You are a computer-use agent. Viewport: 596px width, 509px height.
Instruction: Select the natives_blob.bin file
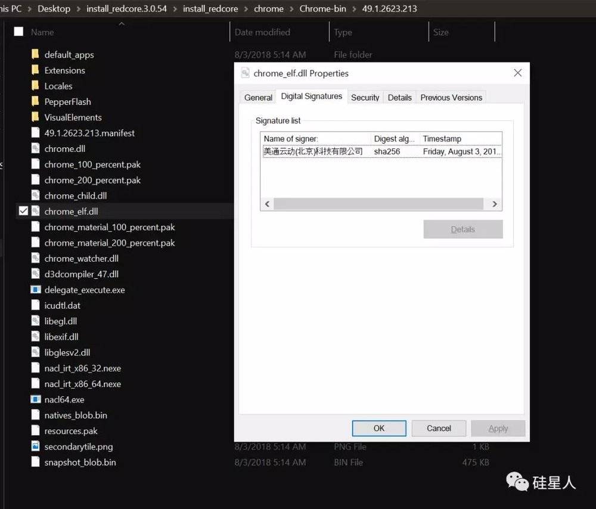(x=76, y=415)
